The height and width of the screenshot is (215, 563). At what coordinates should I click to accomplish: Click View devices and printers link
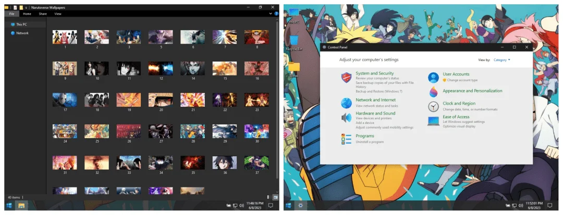coord(373,118)
